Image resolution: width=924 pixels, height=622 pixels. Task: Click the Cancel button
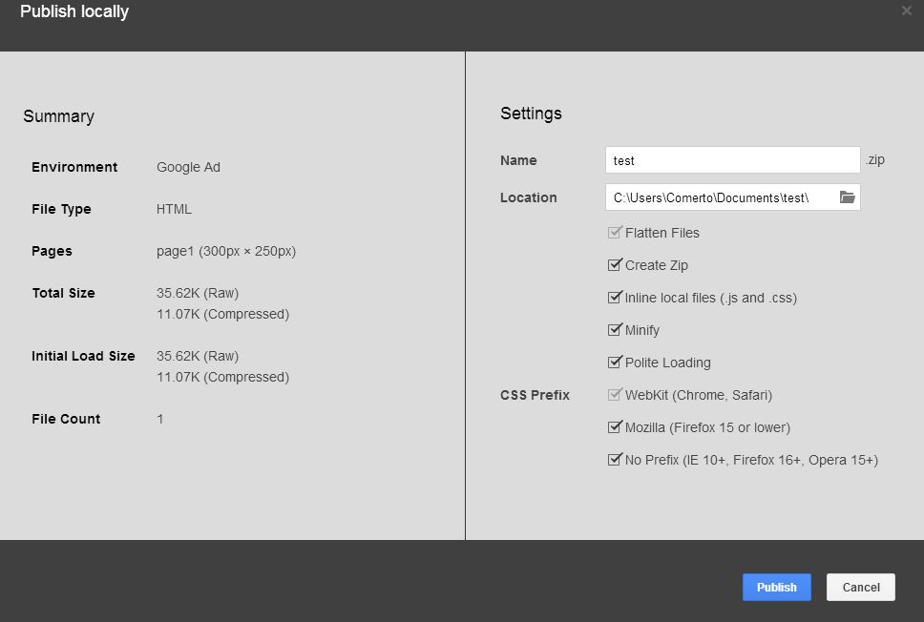[861, 588]
